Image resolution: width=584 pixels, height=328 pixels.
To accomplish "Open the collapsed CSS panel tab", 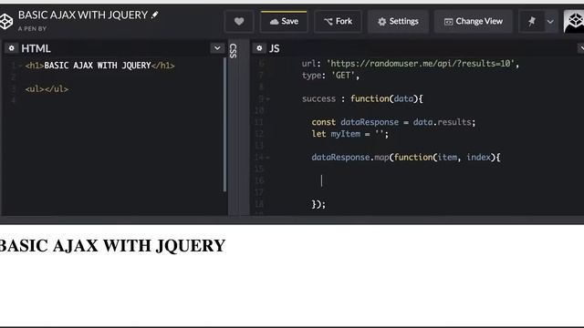I will (x=234, y=51).
